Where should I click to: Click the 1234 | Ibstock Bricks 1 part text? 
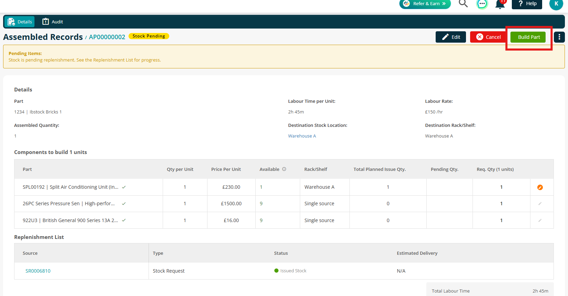[x=38, y=112]
